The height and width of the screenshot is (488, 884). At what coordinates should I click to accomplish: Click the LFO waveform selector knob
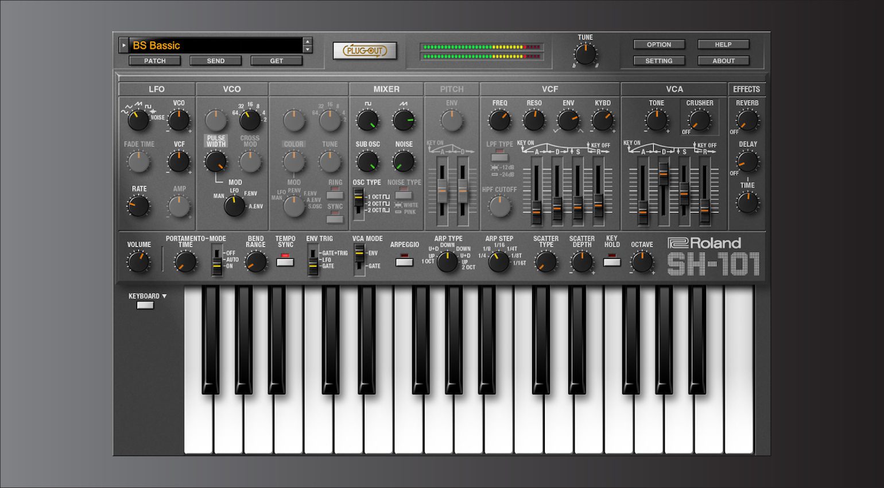[x=138, y=121]
